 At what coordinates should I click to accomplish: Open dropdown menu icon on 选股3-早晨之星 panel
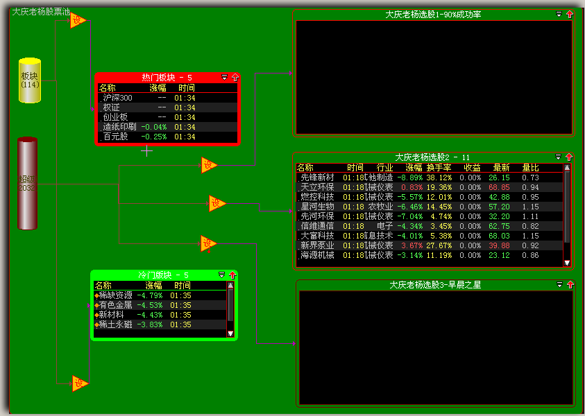point(559,284)
